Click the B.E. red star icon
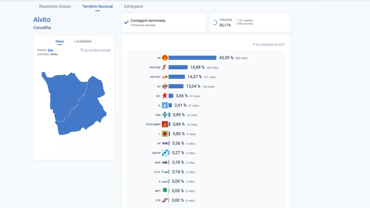Screen dimensions: 370x208 coord(165,96)
